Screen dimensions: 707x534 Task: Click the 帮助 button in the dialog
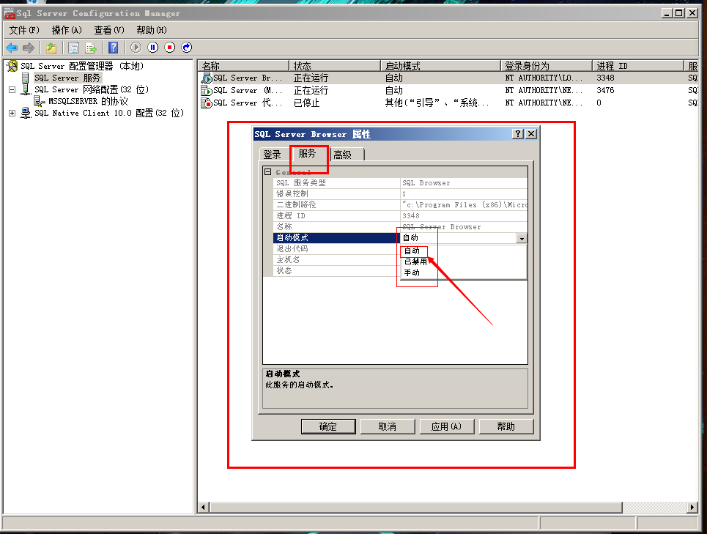coord(506,427)
